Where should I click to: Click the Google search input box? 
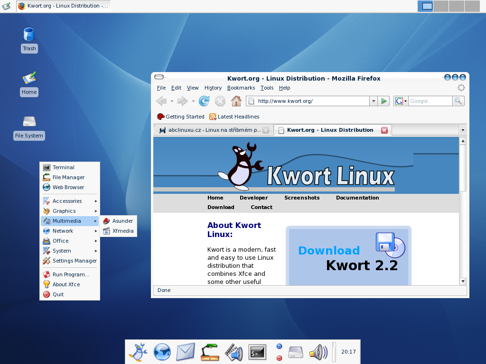tap(430, 101)
